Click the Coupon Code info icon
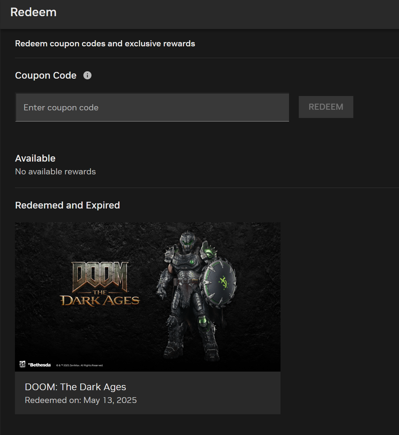Image resolution: width=399 pixels, height=435 pixels. click(x=87, y=75)
